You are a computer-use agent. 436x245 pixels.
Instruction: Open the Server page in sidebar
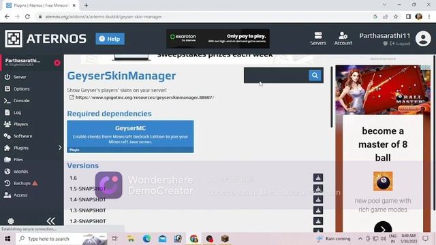point(20,77)
